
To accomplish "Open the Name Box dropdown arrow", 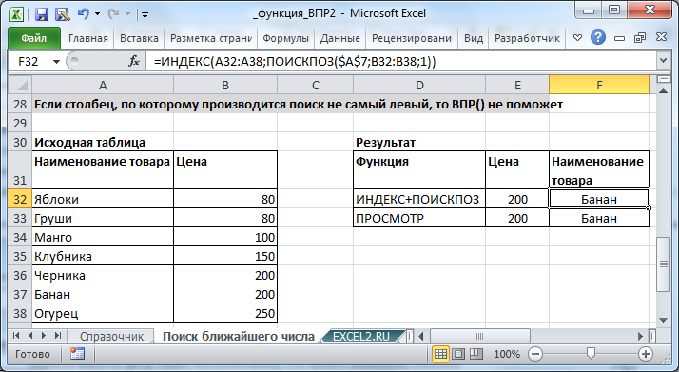I will (56, 62).
